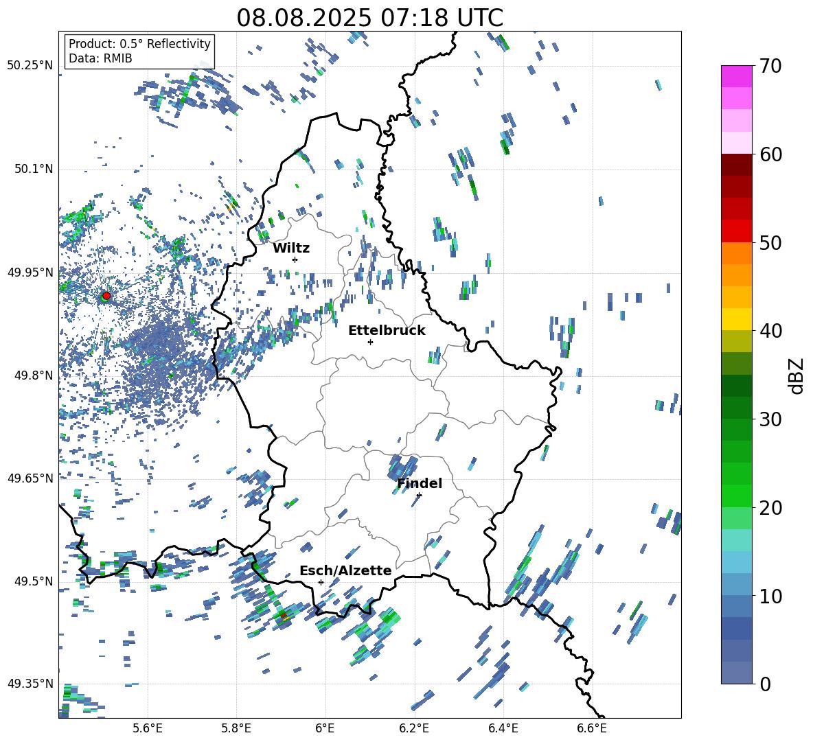Click the 20 tick label on colorbar
The width and height of the screenshot is (813, 742).
pos(770,507)
